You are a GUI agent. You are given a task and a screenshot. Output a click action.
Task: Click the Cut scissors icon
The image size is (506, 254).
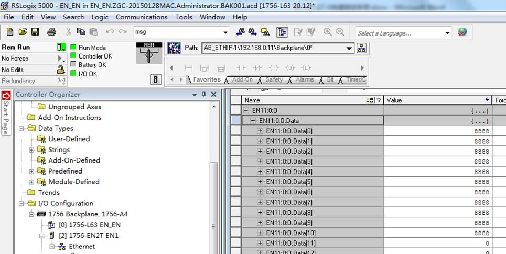(68, 32)
